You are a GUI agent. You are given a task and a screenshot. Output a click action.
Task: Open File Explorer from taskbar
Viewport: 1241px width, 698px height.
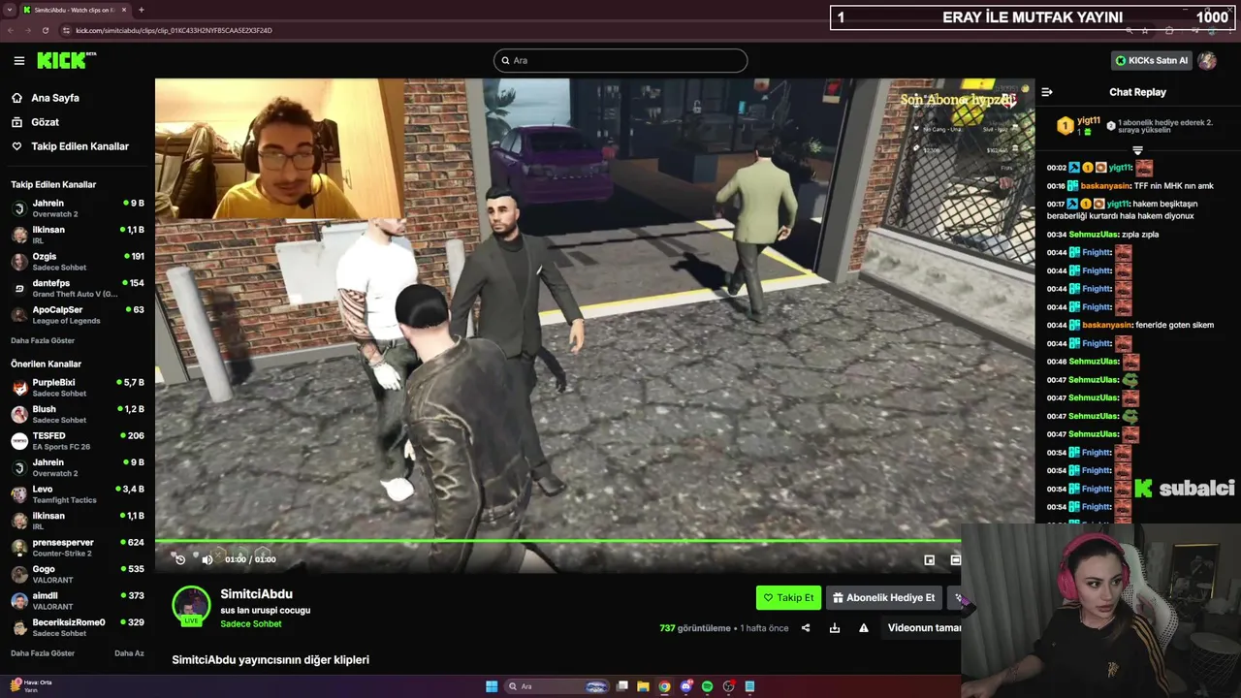coord(643,686)
